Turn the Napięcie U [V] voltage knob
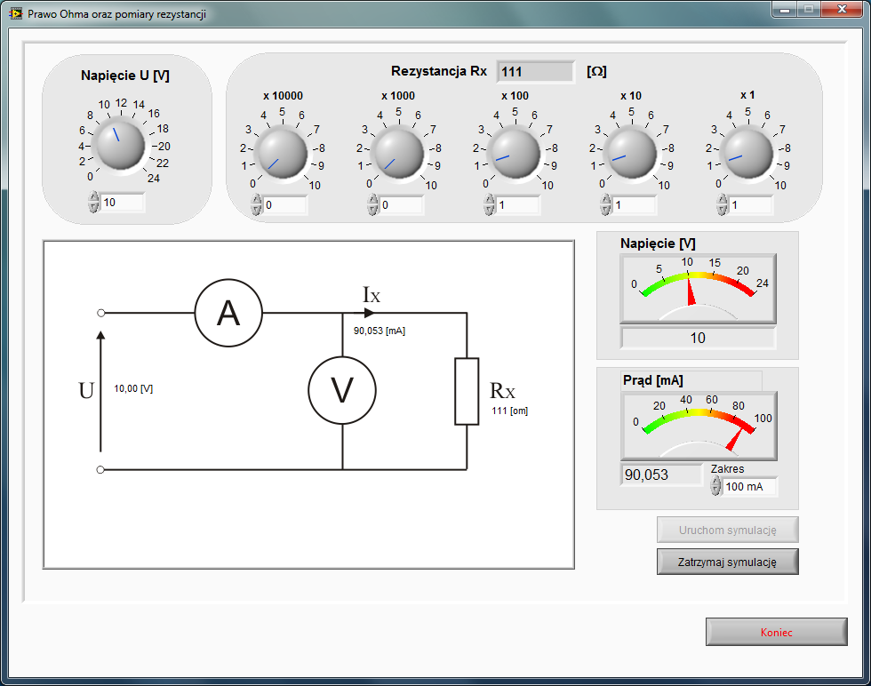 pos(121,145)
